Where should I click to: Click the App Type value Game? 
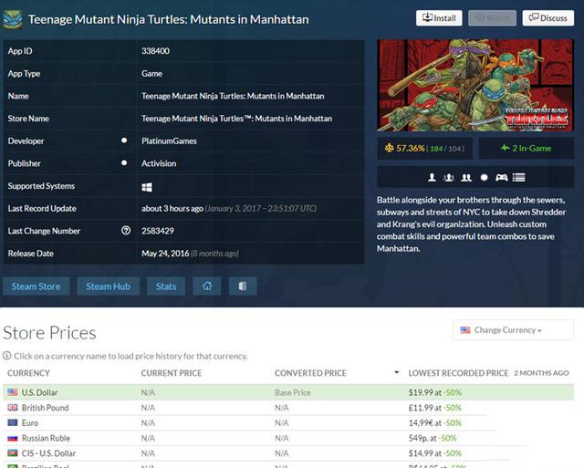[x=151, y=74]
